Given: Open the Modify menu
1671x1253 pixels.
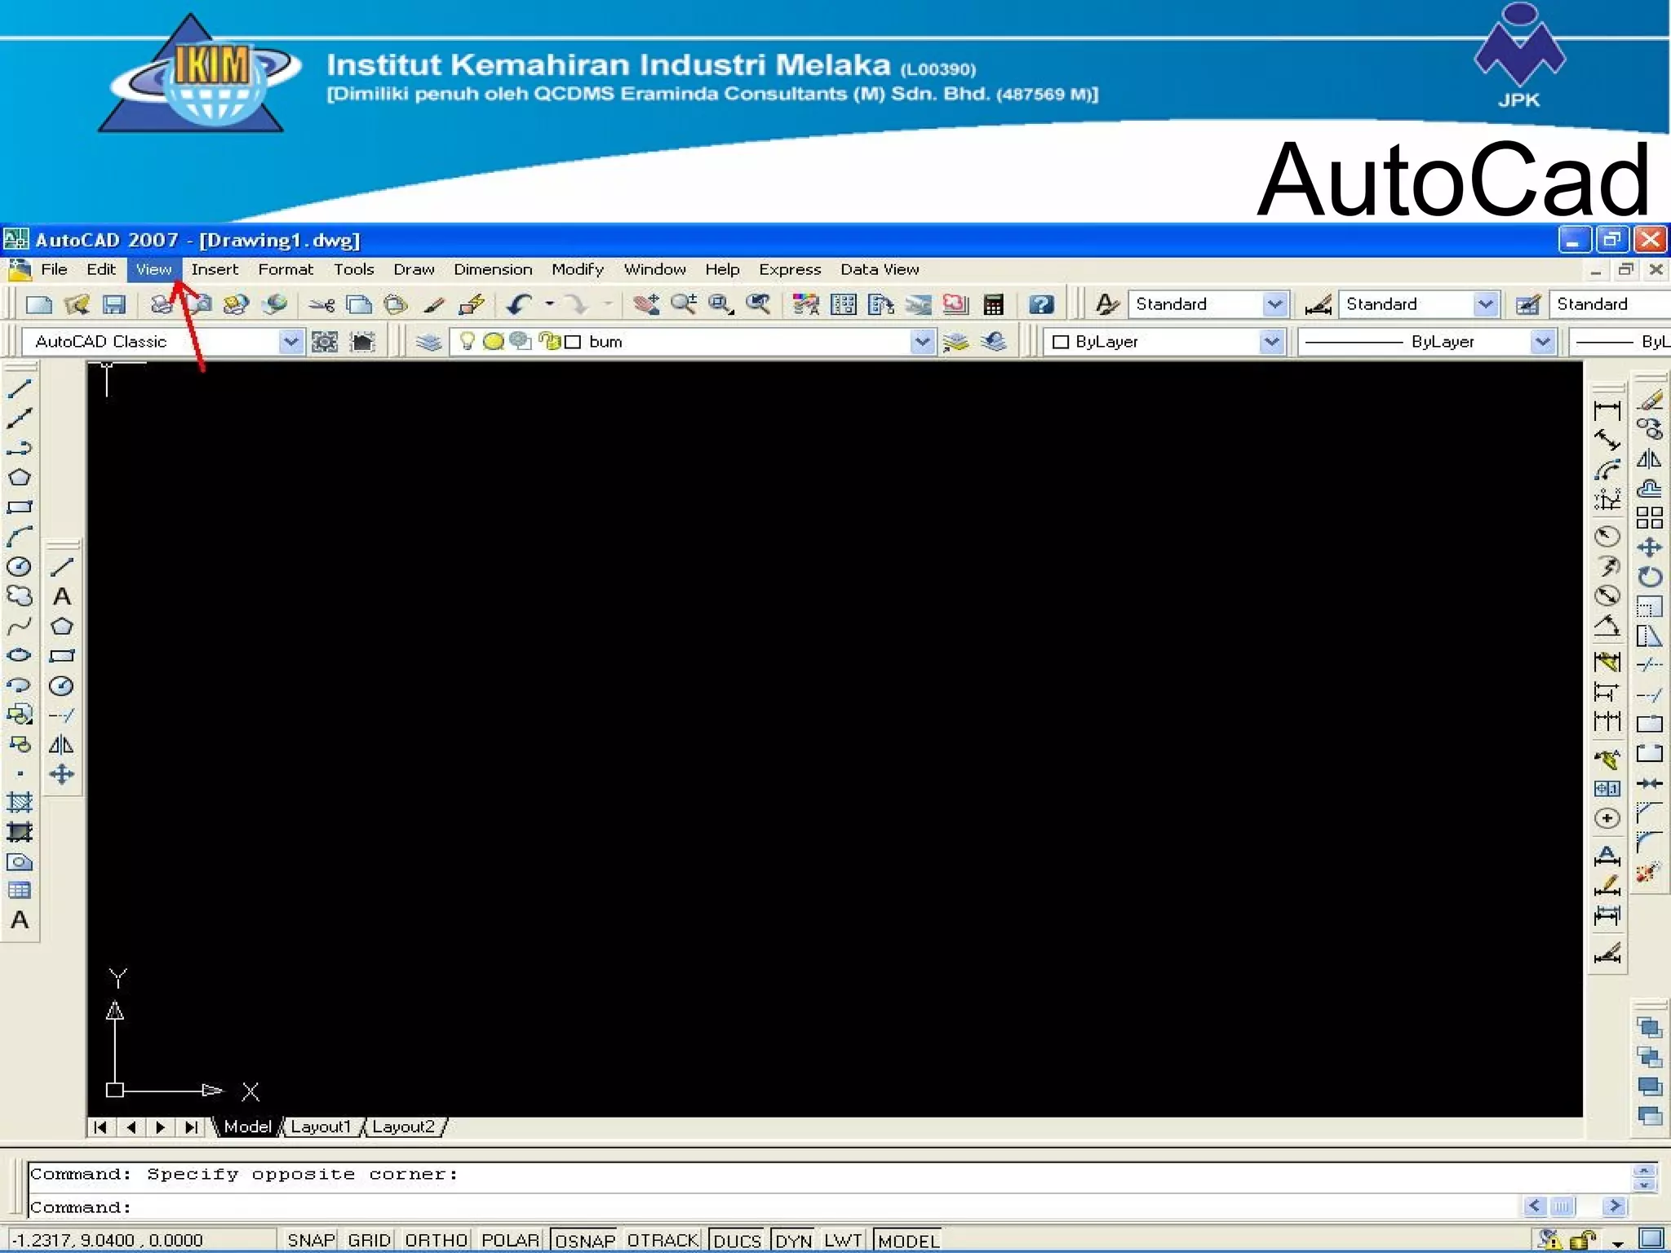Looking at the screenshot, I should (x=578, y=269).
